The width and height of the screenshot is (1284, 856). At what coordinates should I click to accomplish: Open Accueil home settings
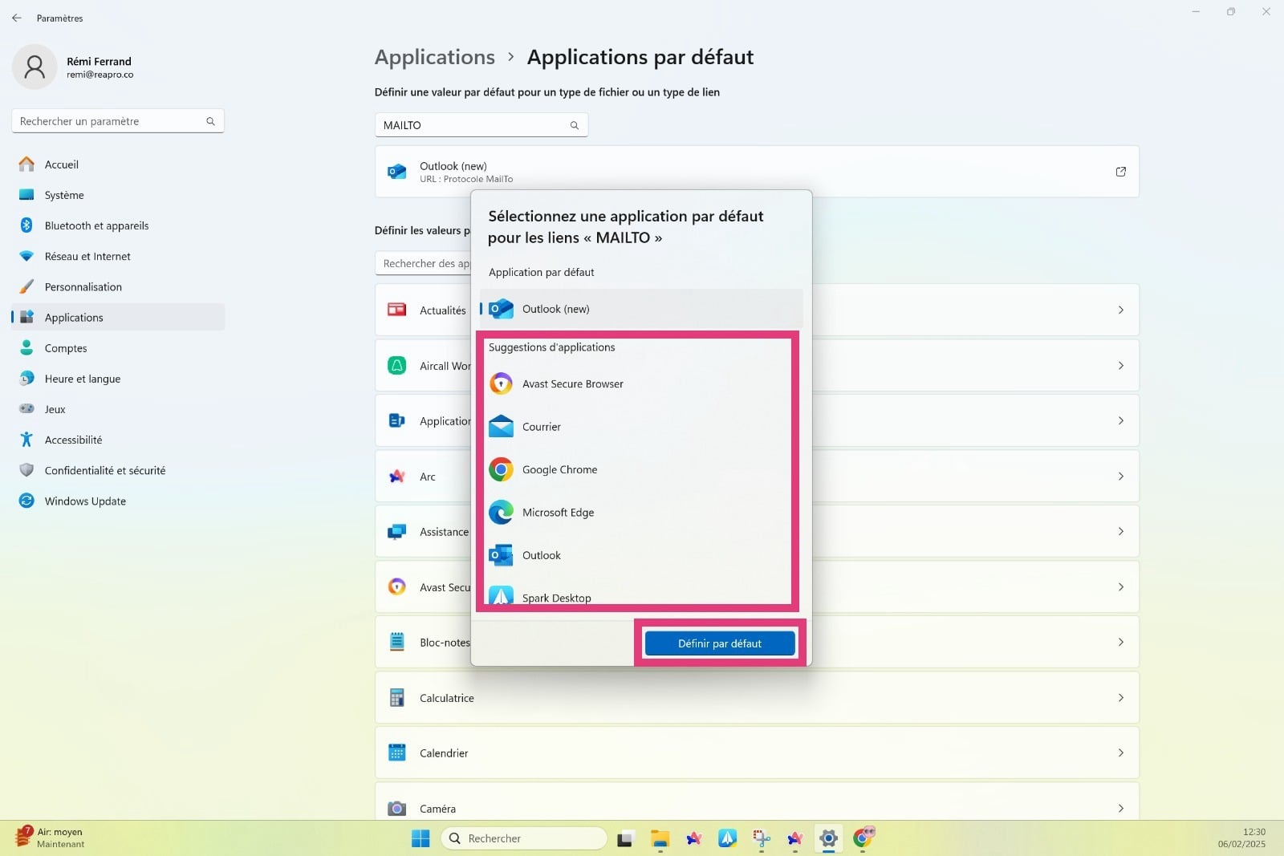[x=118, y=164]
